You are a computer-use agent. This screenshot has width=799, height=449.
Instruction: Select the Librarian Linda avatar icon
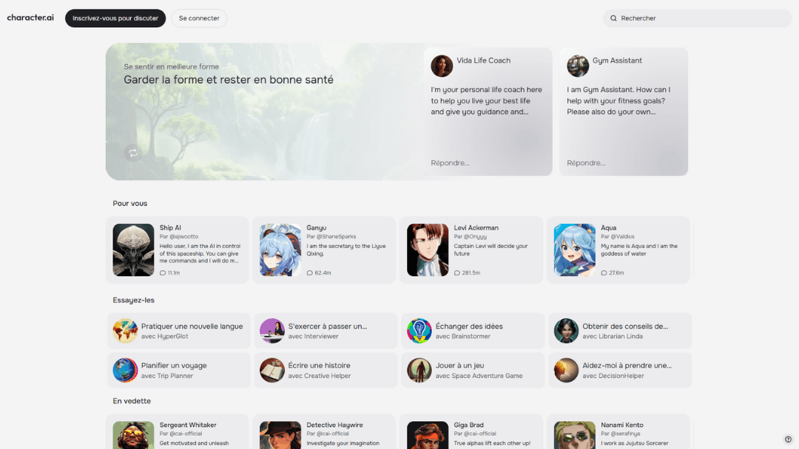pyautogui.click(x=566, y=331)
